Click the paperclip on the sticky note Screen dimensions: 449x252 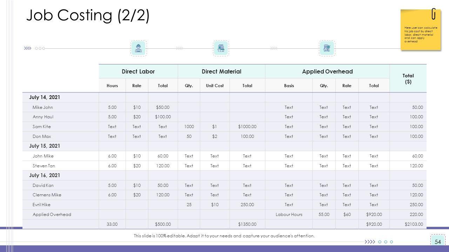click(434, 14)
